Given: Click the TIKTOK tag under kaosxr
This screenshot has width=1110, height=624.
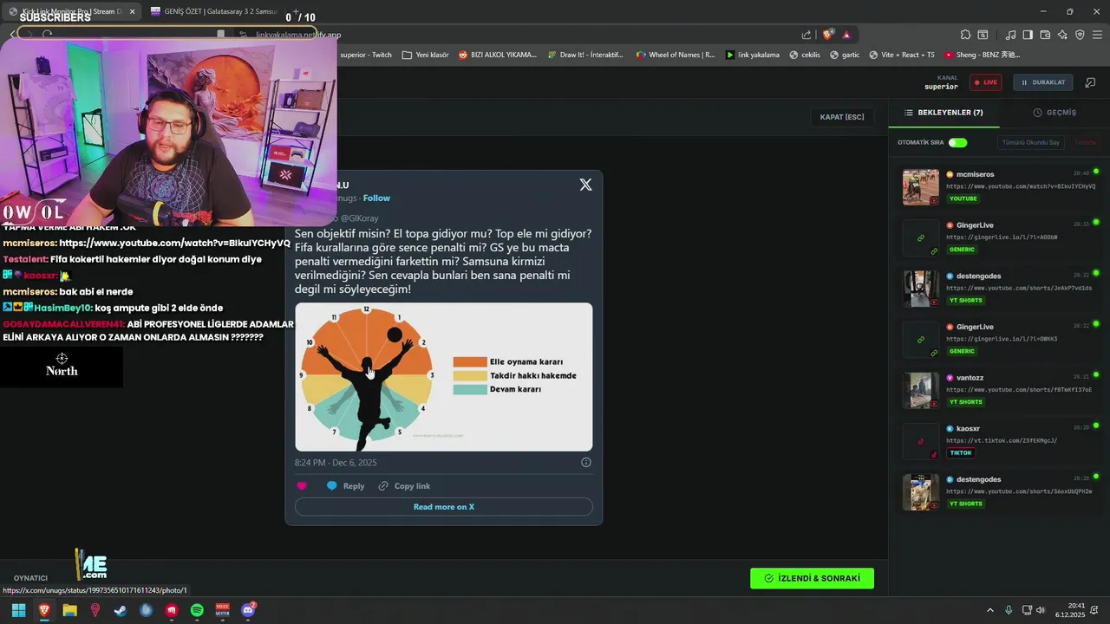Looking at the screenshot, I should pyautogui.click(x=961, y=452).
